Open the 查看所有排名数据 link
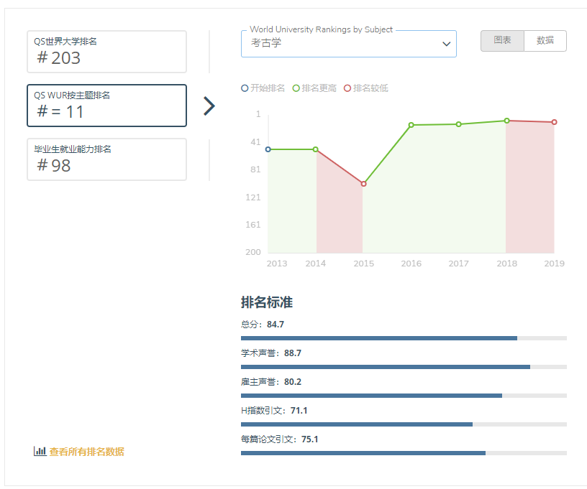The height and width of the screenshot is (489, 587). (86, 452)
